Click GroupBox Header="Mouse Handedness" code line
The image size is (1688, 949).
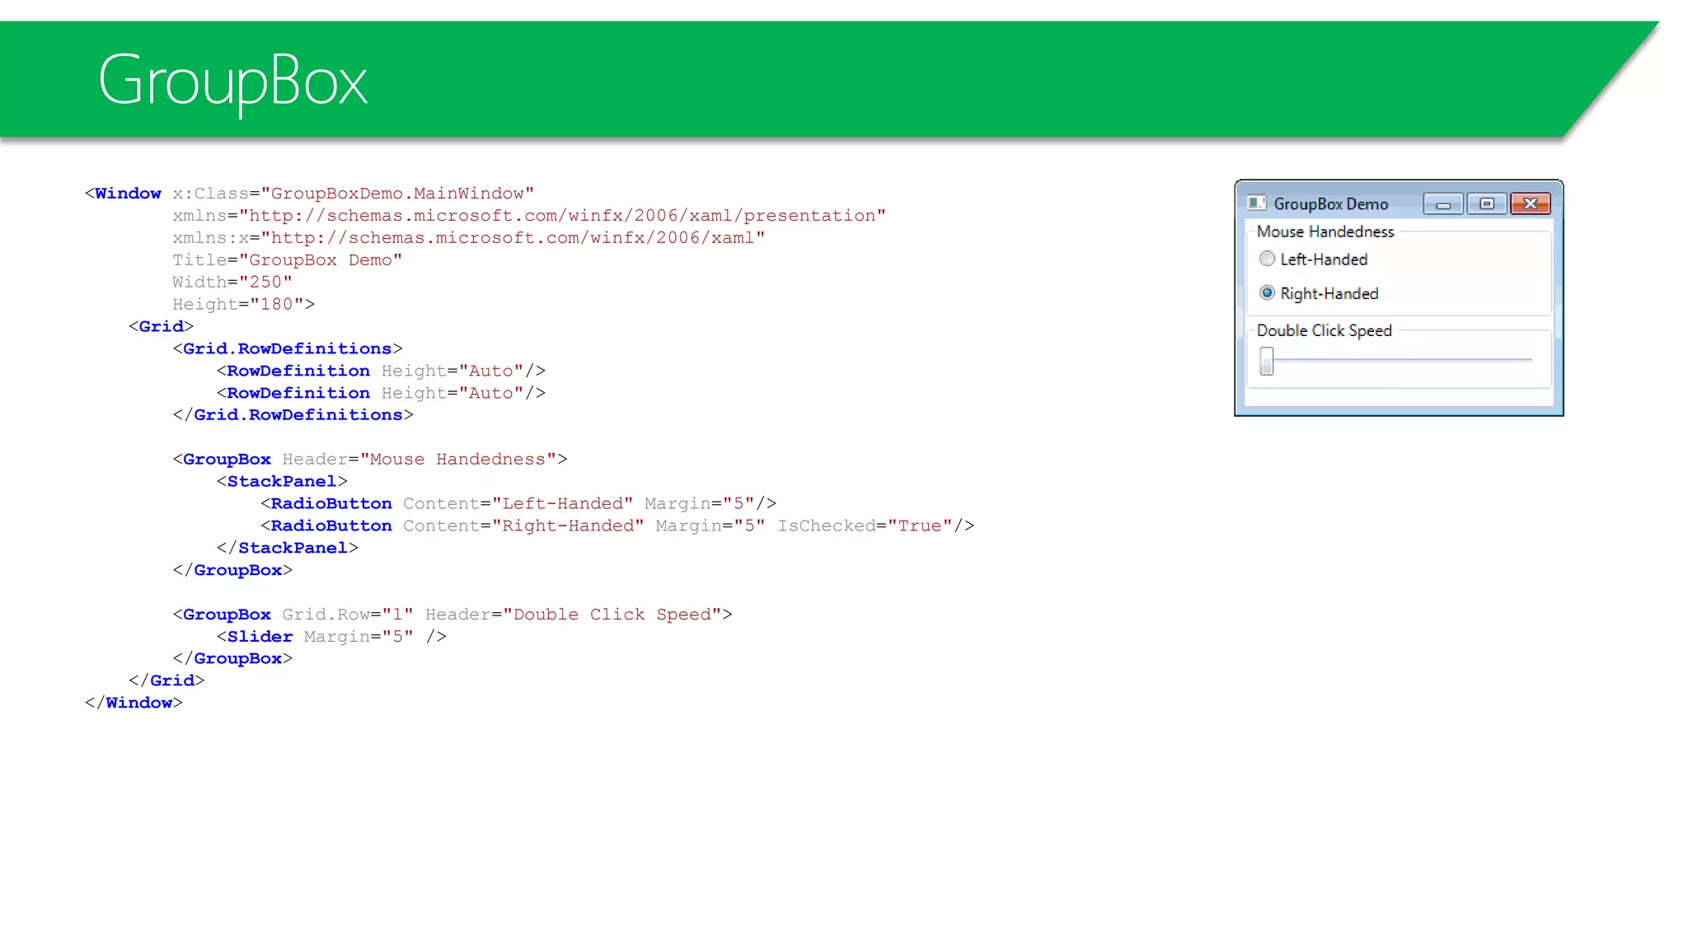point(369,460)
